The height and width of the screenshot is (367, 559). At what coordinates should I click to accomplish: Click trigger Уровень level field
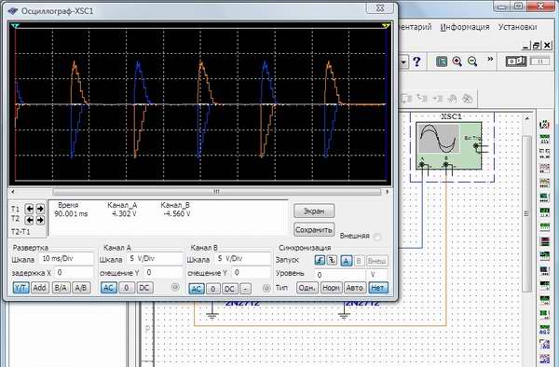(x=340, y=275)
